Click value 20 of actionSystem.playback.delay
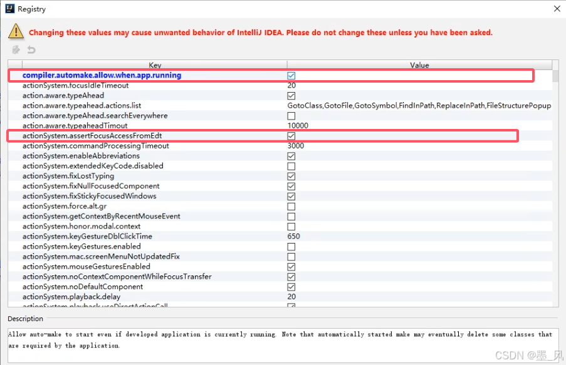Image resolution: width=566 pixels, height=365 pixels. [291, 297]
